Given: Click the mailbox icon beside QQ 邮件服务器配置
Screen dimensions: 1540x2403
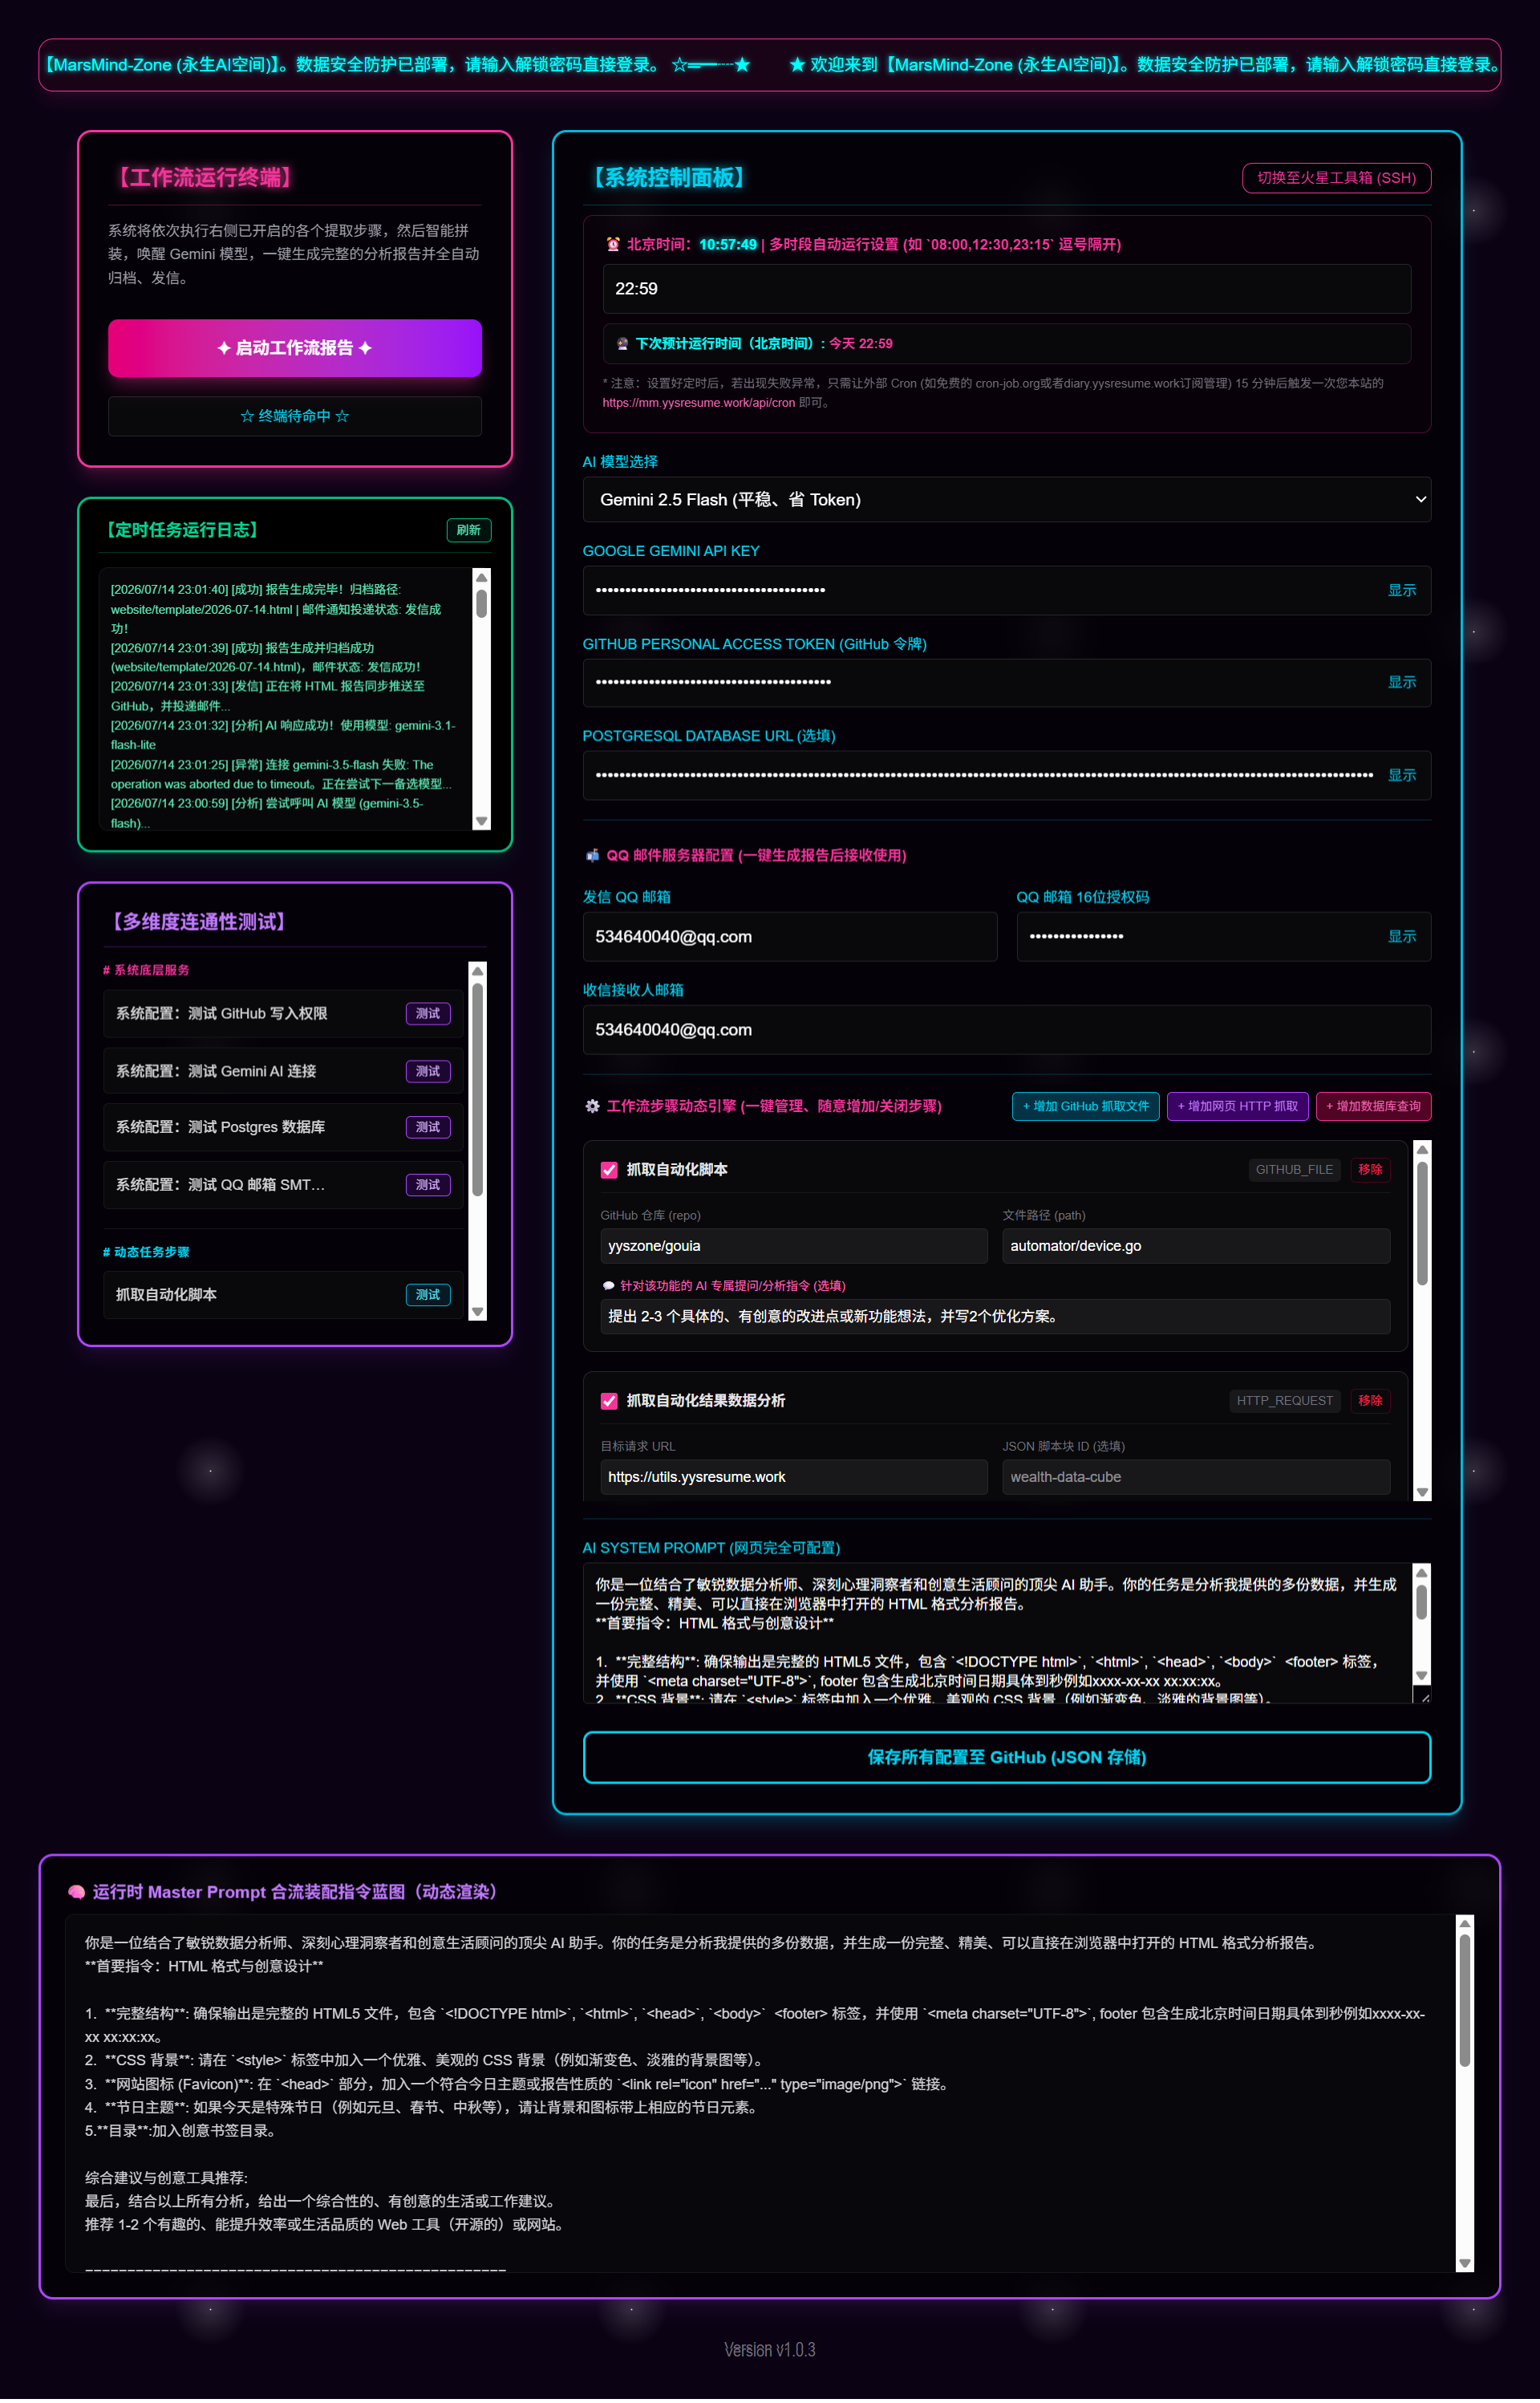Looking at the screenshot, I should (592, 857).
